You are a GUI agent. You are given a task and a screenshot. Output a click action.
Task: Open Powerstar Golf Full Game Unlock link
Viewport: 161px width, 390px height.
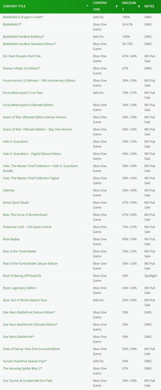point(27,227)
